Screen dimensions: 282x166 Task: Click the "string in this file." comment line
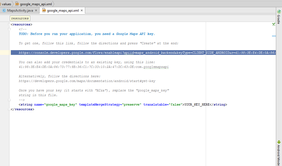coord(38,95)
